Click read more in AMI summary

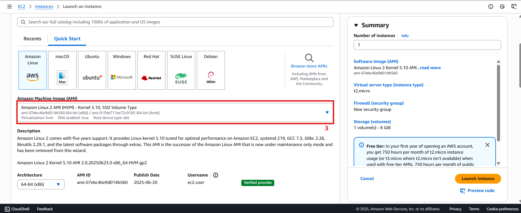tap(430, 68)
